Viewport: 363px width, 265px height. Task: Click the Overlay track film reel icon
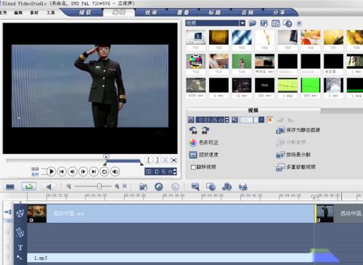(20, 232)
